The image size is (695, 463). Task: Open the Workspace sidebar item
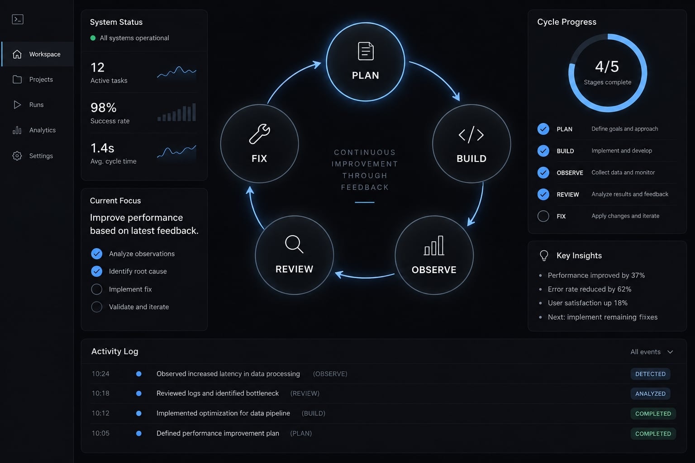coord(37,54)
